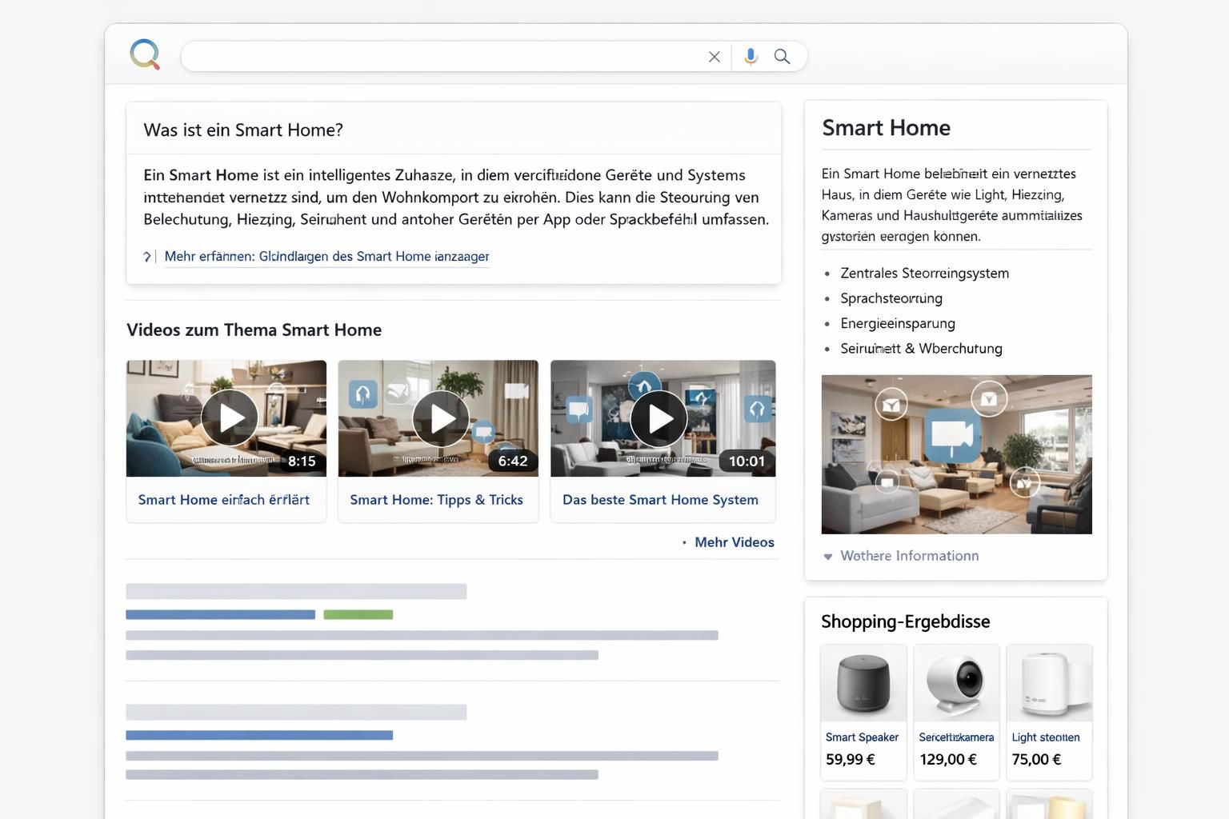Click the magnifying glass search icon

(x=782, y=57)
